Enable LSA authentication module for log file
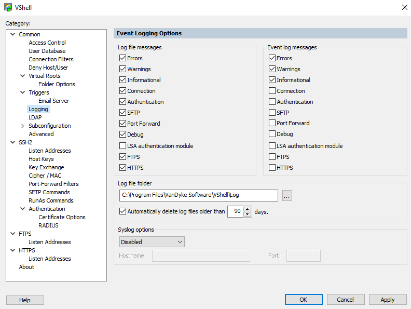 tap(123, 146)
